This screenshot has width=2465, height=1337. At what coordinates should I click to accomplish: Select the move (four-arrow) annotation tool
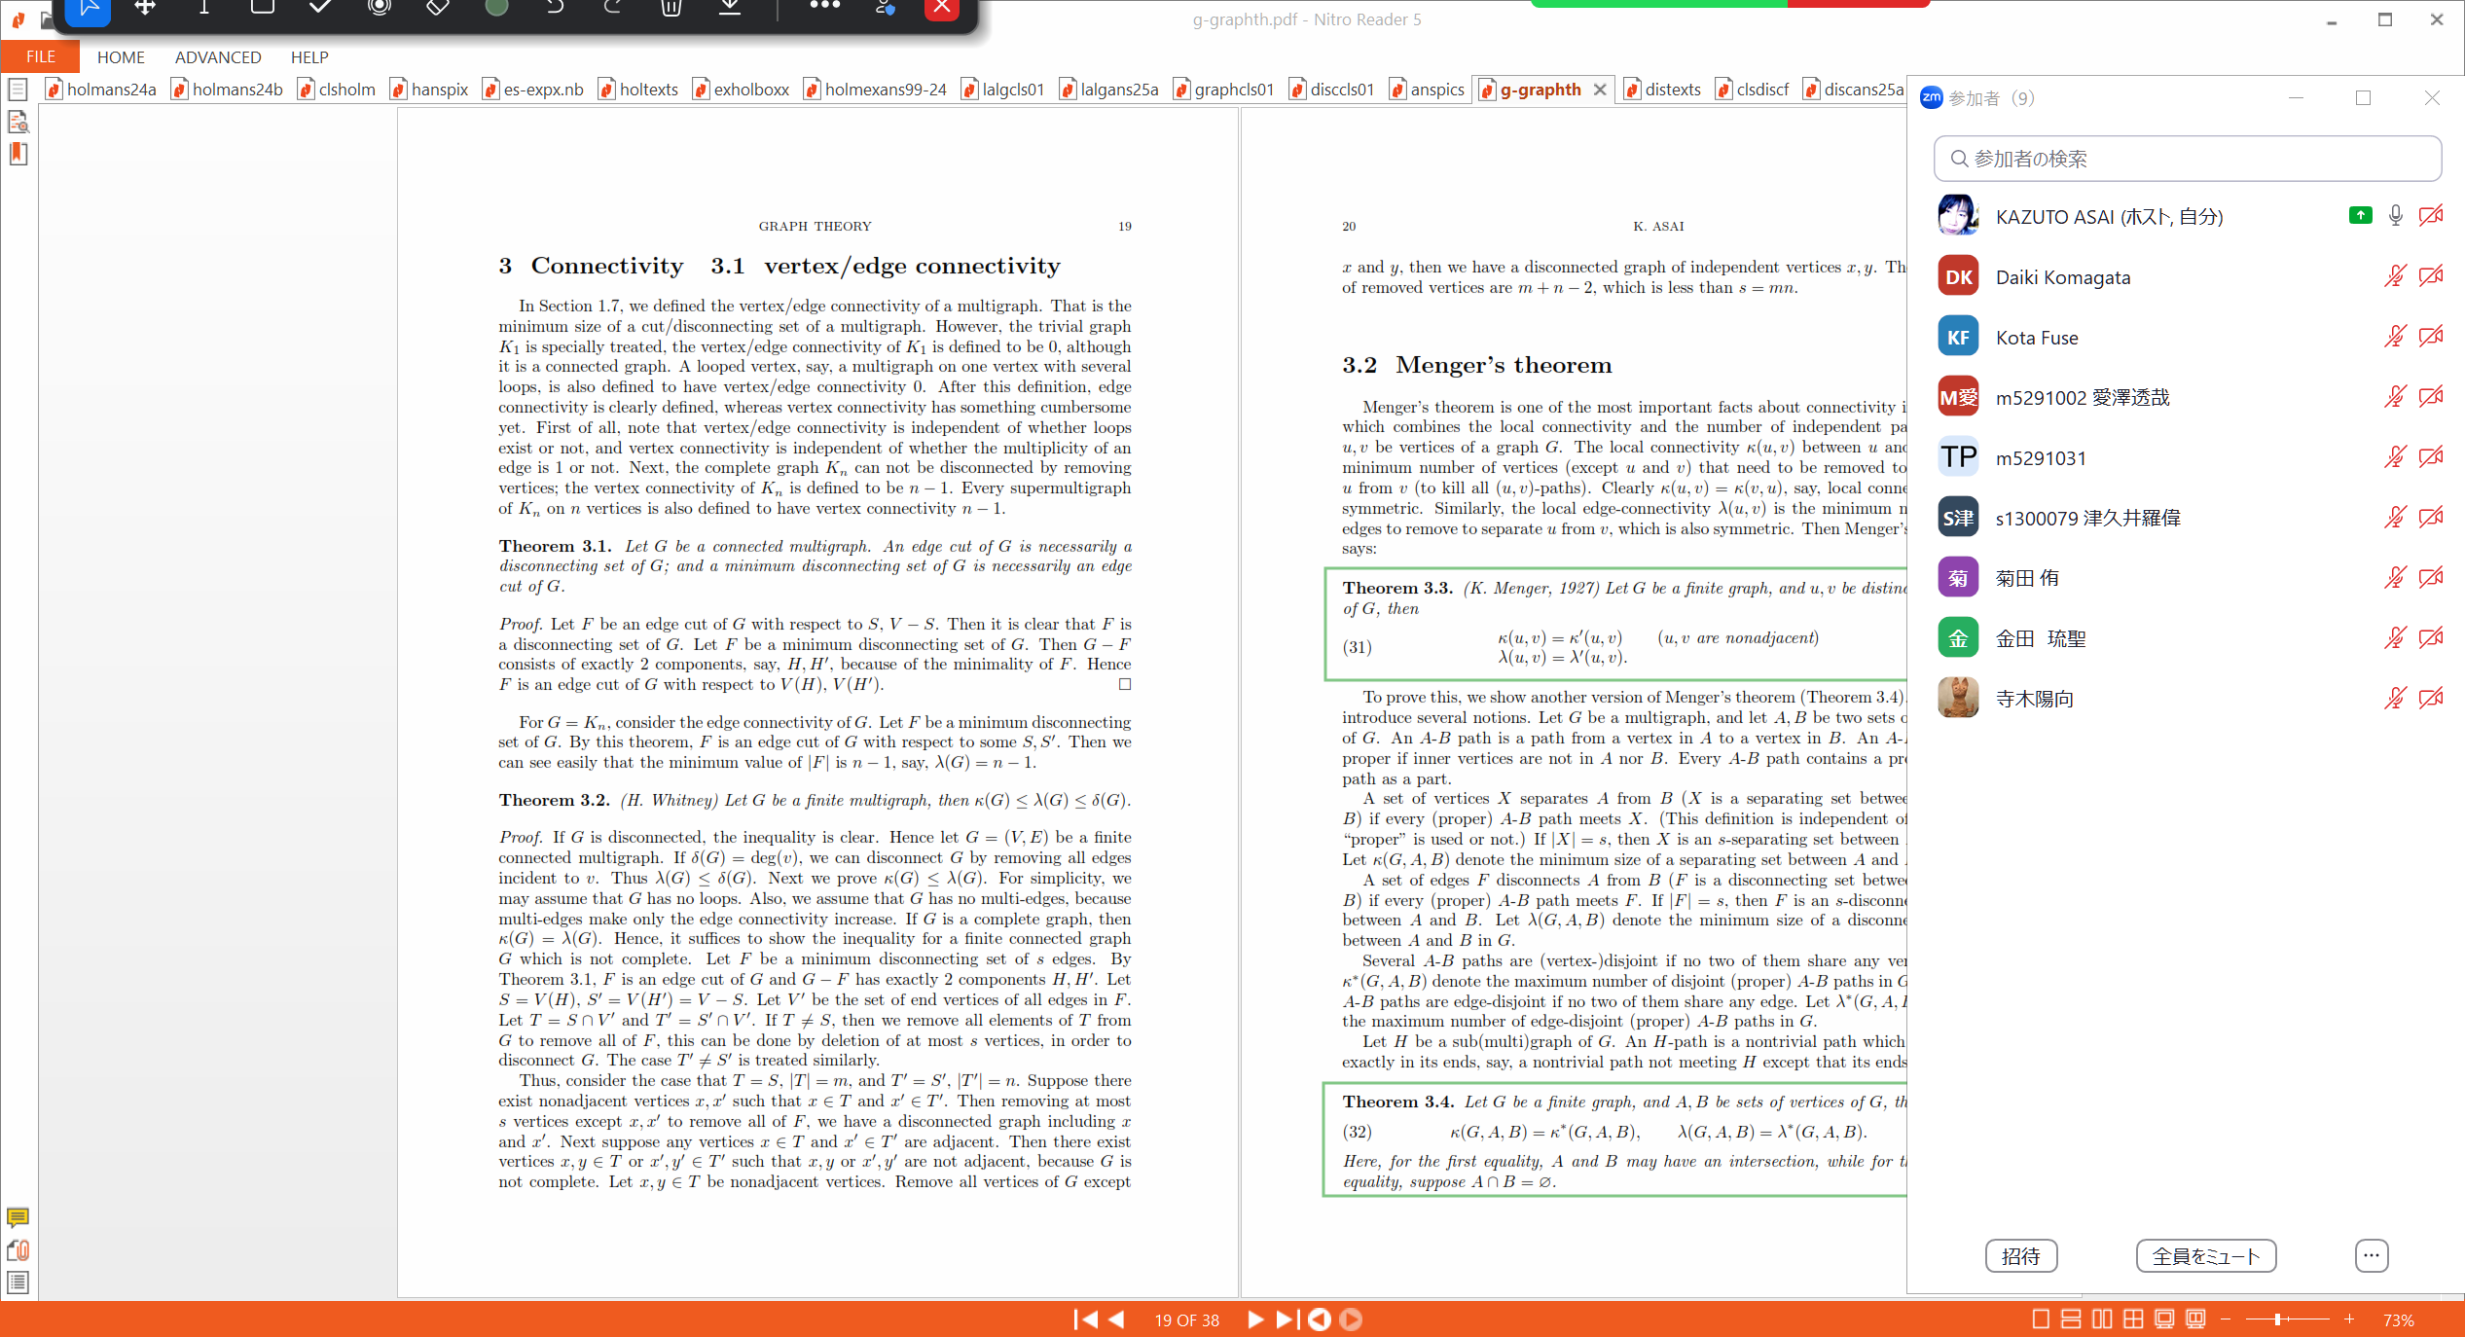tap(145, 9)
